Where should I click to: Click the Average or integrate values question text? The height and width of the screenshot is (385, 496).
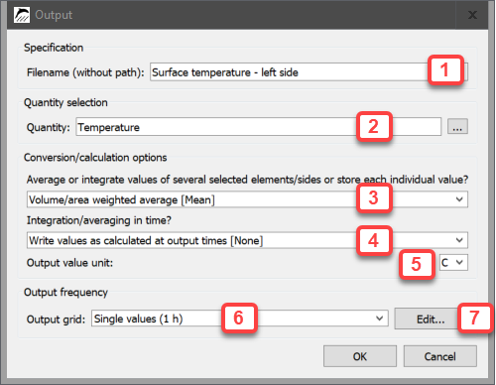pyautogui.click(x=247, y=180)
